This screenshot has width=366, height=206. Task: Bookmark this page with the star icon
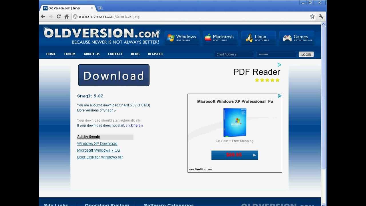[x=312, y=17]
